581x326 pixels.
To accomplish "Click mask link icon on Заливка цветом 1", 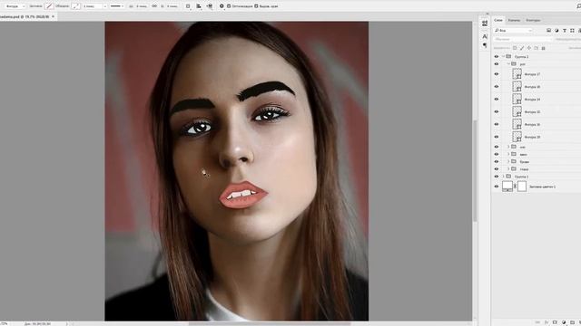I will click(x=515, y=187).
